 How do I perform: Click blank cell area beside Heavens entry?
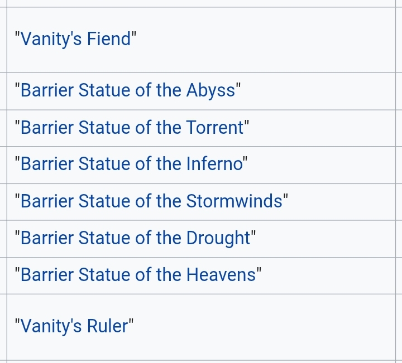point(335,275)
